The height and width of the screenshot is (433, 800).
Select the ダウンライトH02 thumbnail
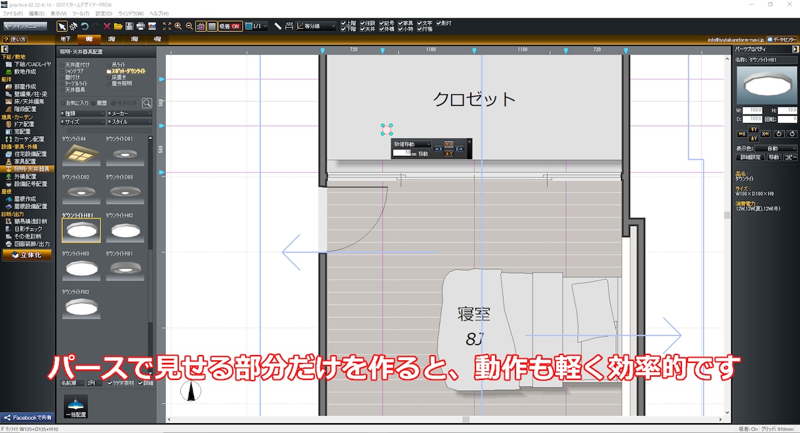tap(125, 231)
